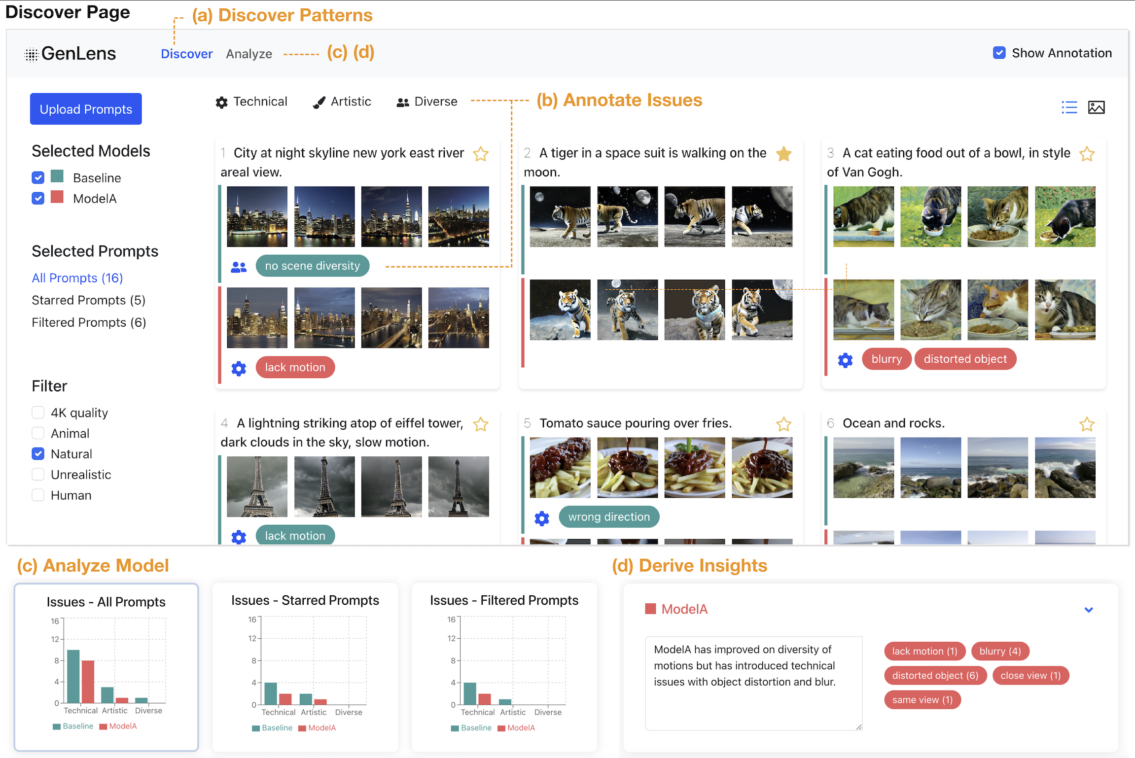The height and width of the screenshot is (758, 1135).
Task: Show Filtered Prompts (6)
Action: click(89, 322)
